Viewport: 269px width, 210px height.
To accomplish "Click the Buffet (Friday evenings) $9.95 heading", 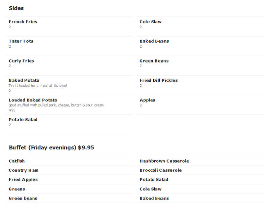I will pyautogui.click(x=51, y=148).
